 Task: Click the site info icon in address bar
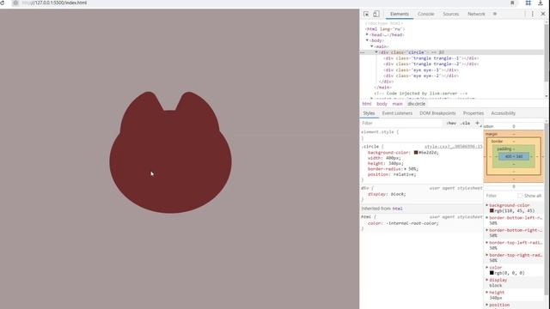point(15,3)
